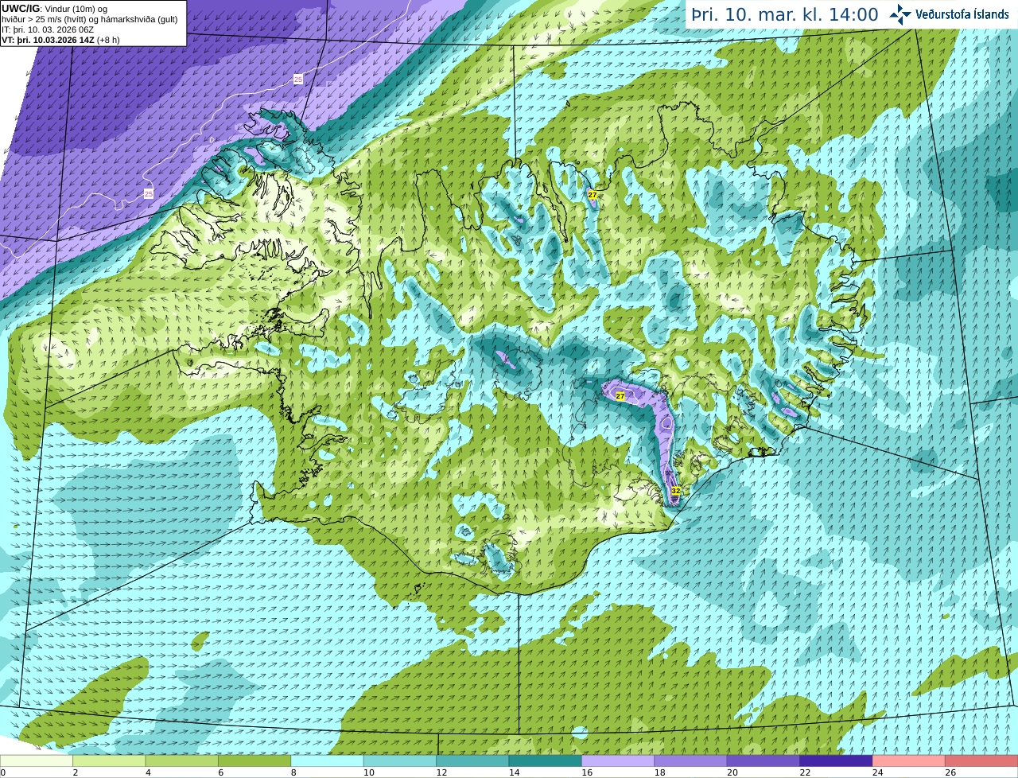Pick the medium teal 12–14 legend swatch
The width and height of the screenshot is (1018, 778).
[473, 760]
